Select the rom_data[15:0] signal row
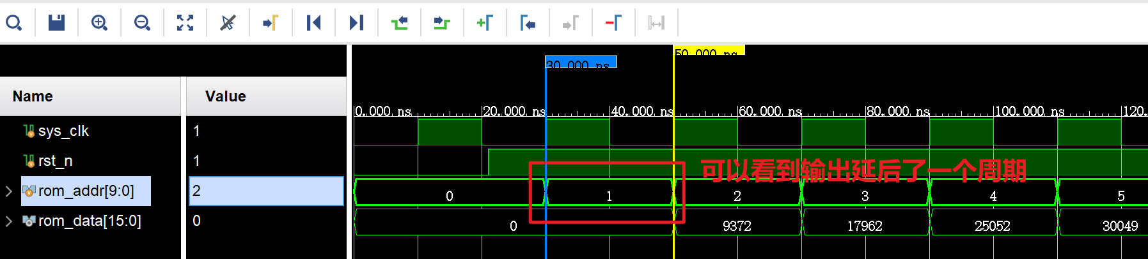Viewport: 1148px width, 259px height. pyautogui.click(x=90, y=221)
